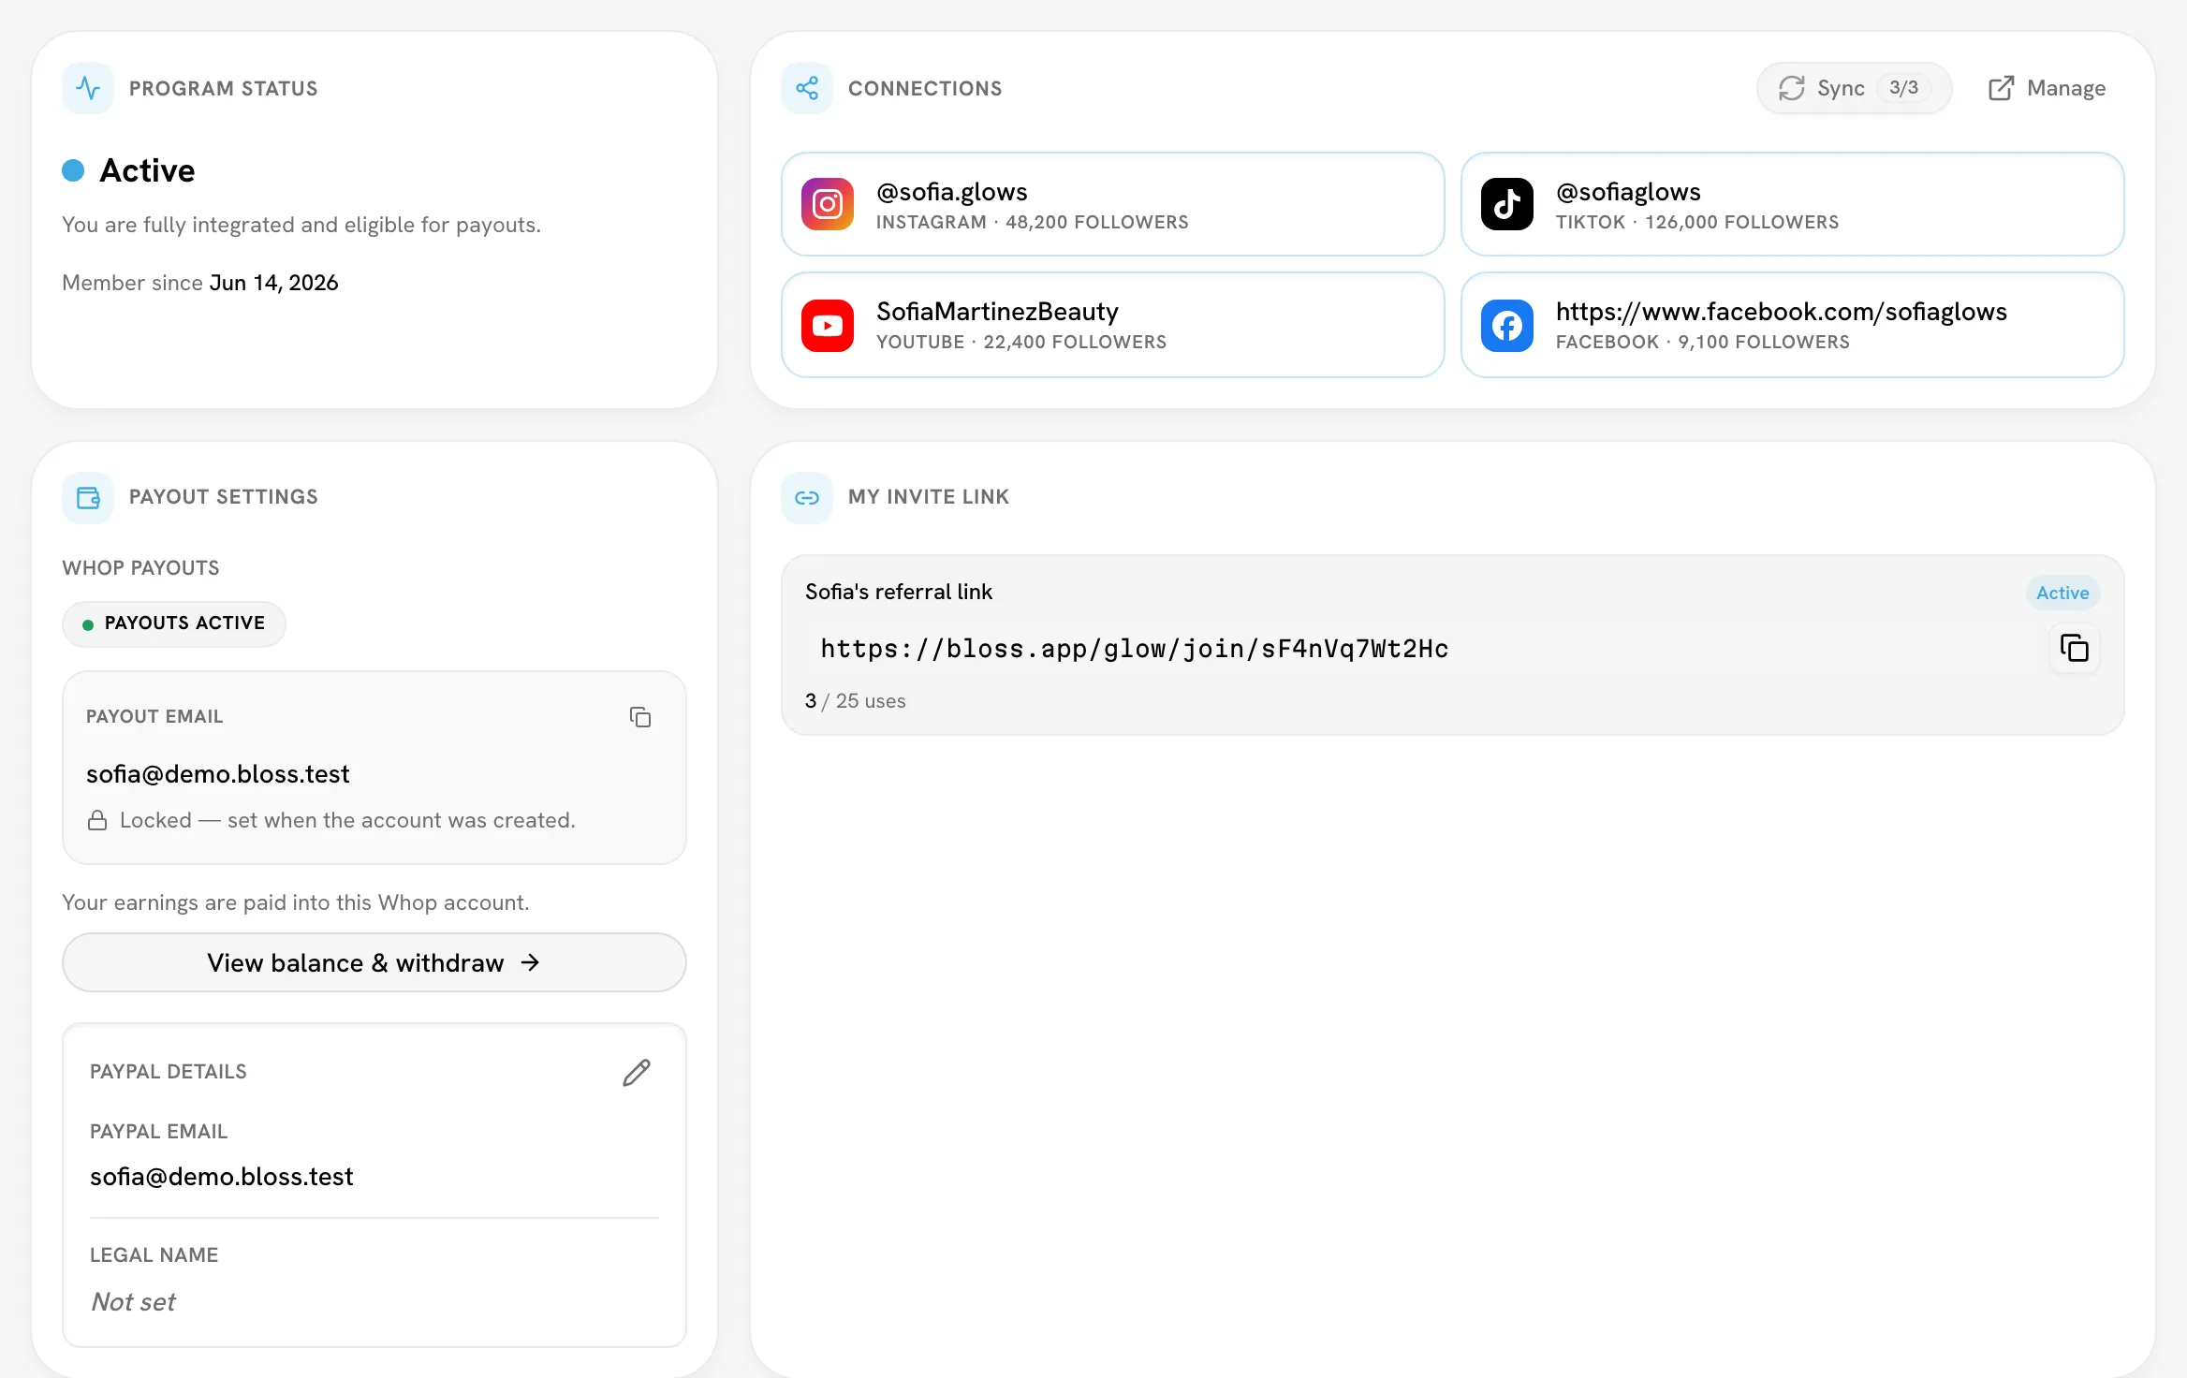
Task: Click the Payouts Active status badge
Action: (x=174, y=623)
